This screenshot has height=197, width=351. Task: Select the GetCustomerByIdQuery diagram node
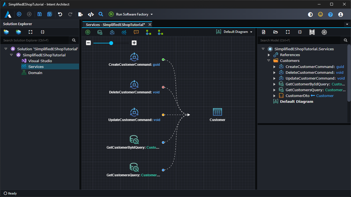133,143
